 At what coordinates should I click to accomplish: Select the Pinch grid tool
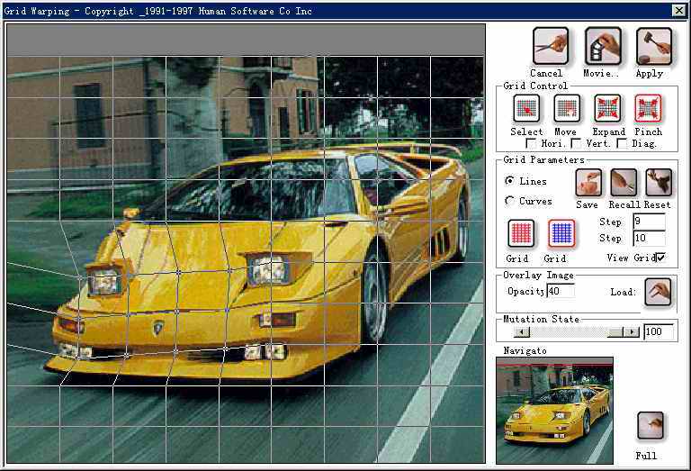point(648,108)
